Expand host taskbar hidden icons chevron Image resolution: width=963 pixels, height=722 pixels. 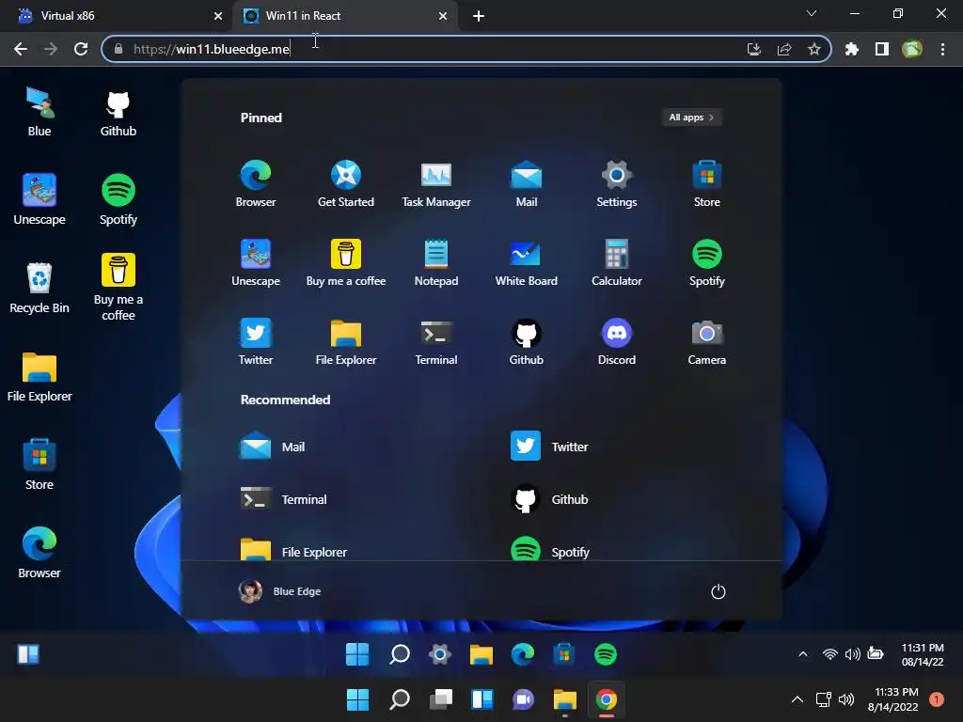coord(797,698)
